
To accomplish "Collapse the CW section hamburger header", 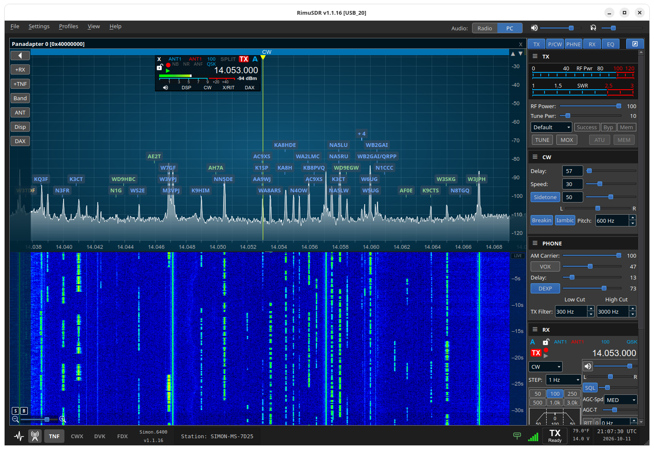I will click(x=535, y=157).
